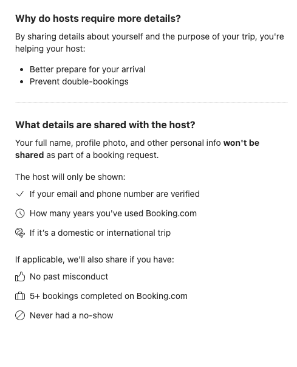Select the 'What details are shared' heading
297x367 pixels.
pos(105,125)
